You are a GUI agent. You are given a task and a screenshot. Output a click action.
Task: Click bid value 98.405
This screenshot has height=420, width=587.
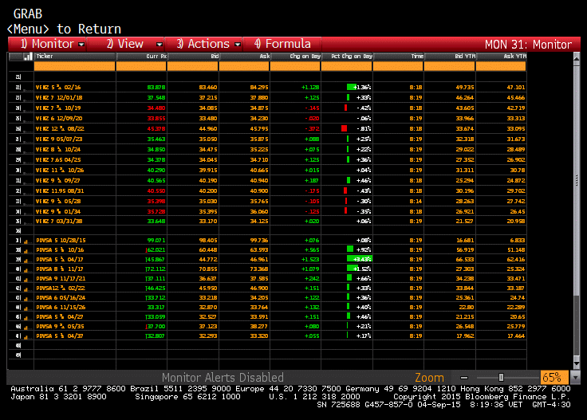(x=208, y=241)
